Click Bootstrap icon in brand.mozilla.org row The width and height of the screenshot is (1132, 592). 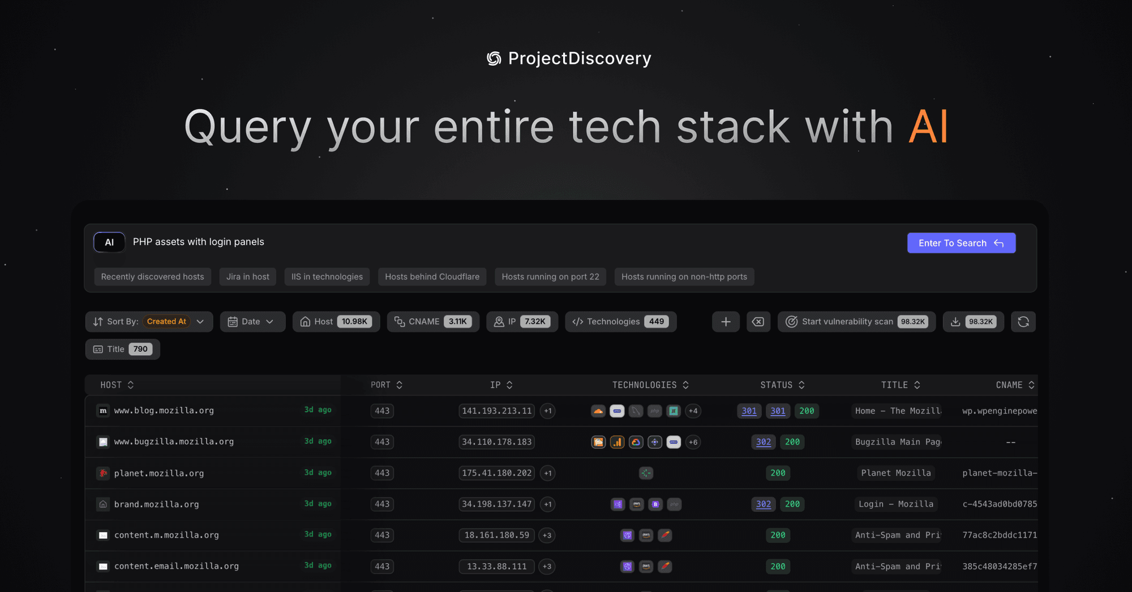tap(655, 504)
